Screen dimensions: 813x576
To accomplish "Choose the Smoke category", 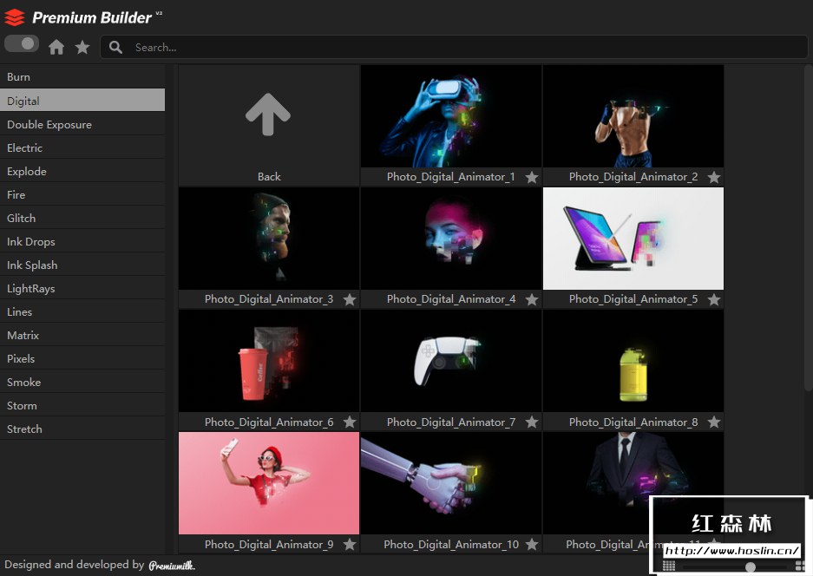I will (x=82, y=382).
